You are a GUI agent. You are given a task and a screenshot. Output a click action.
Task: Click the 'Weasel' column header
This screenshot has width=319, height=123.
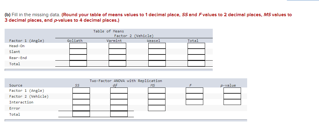154,41
